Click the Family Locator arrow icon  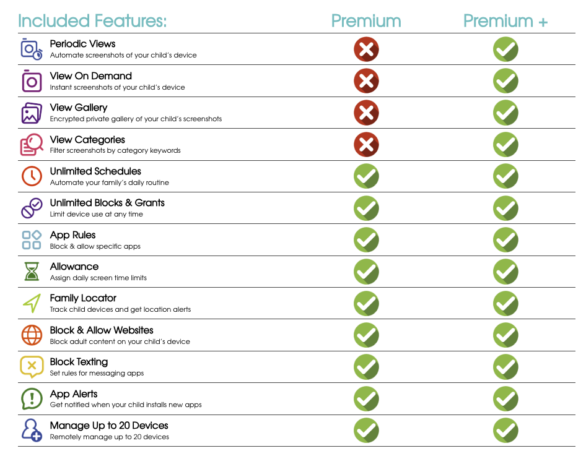tap(32, 303)
